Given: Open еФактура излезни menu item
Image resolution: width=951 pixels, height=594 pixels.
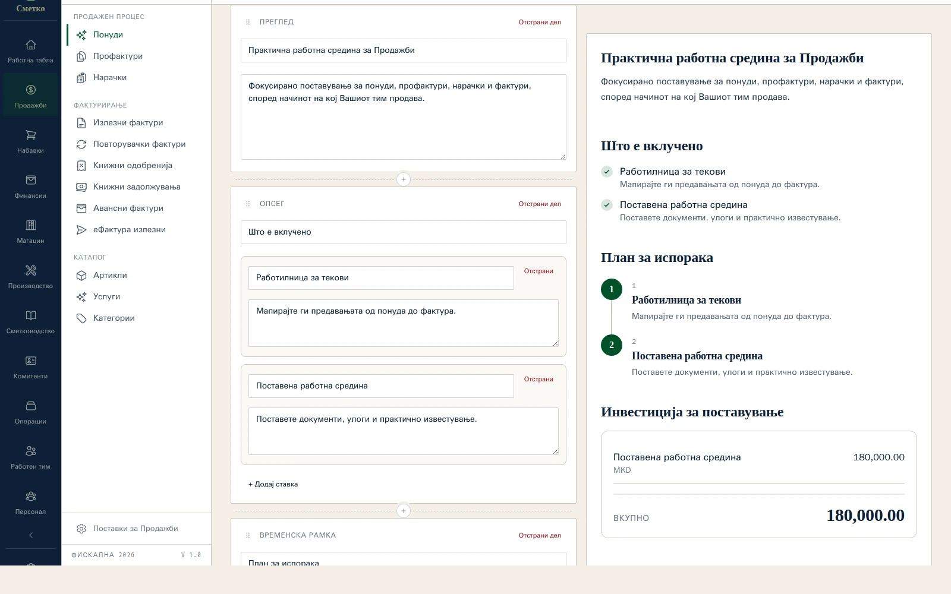Looking at the screenshot, I should click(136, 230).
